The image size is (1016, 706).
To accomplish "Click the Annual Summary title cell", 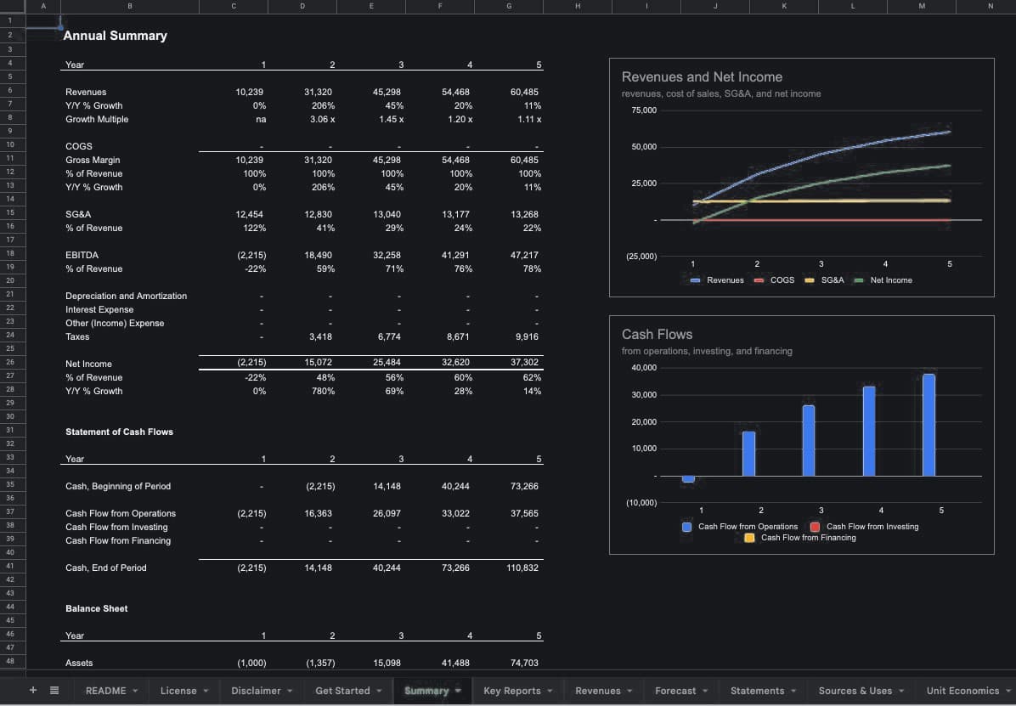I will [x=116, y=37].
